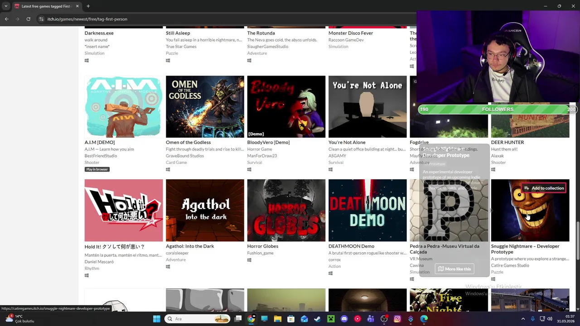580x326 pixels.
Task: Open the 'Still Asleep' title link
Action: point(178,33)
